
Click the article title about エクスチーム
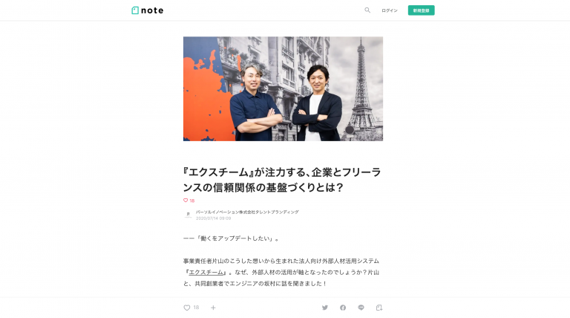pos(282,179)
